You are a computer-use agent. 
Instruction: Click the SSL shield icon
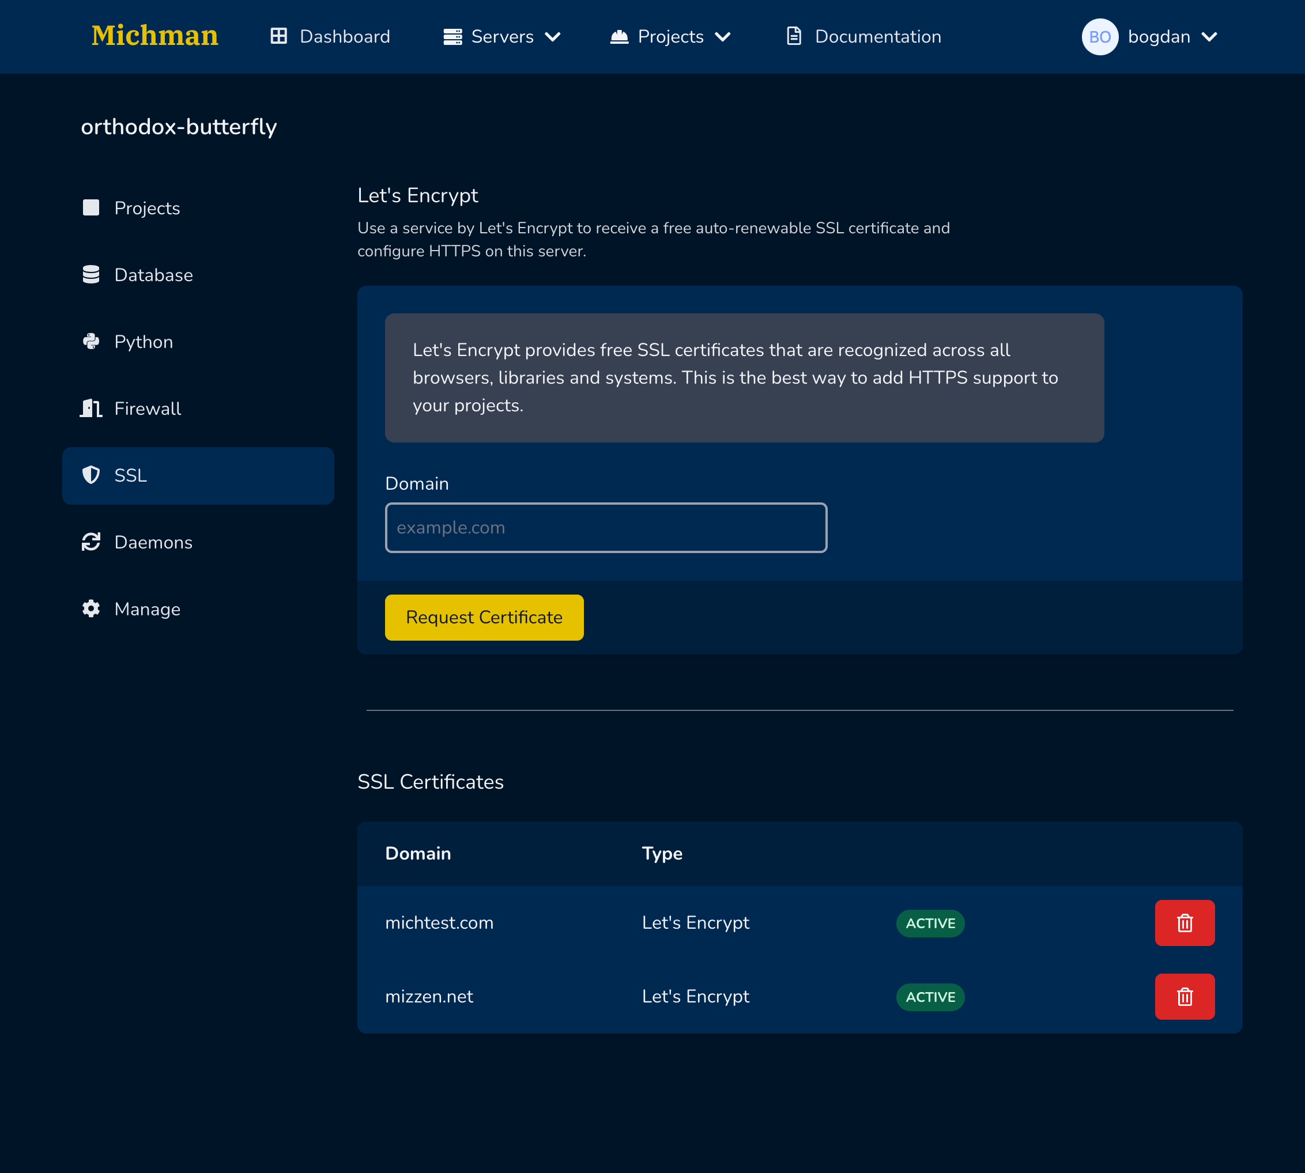(91, 476)
